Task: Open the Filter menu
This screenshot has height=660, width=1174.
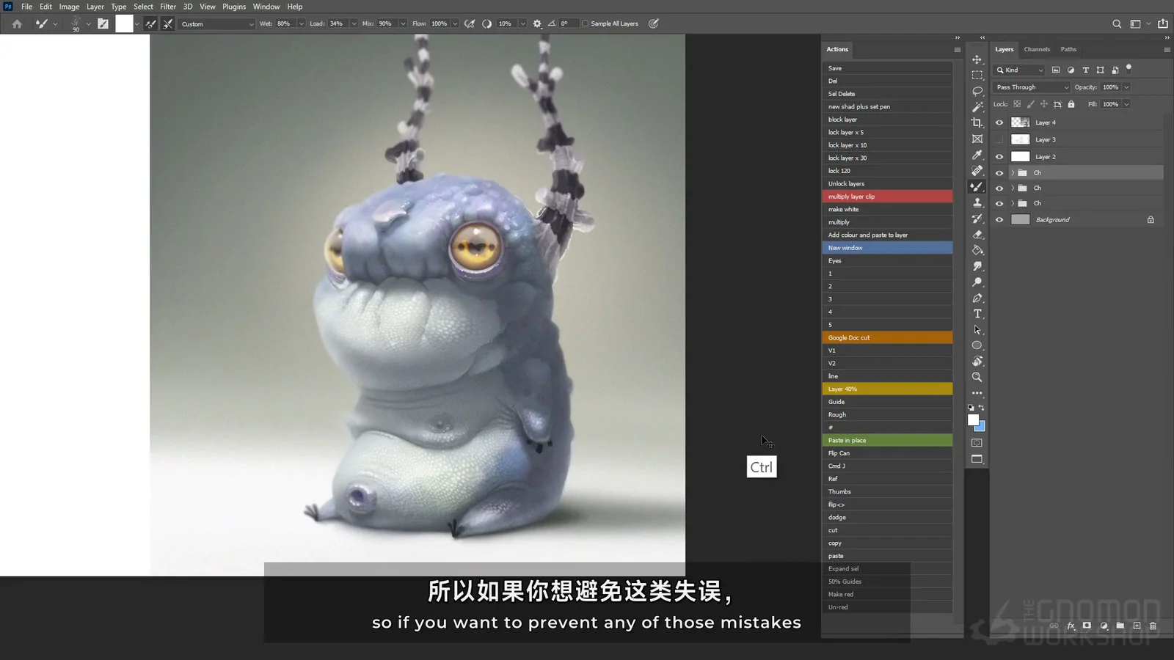Action: (x=168, y=7)
